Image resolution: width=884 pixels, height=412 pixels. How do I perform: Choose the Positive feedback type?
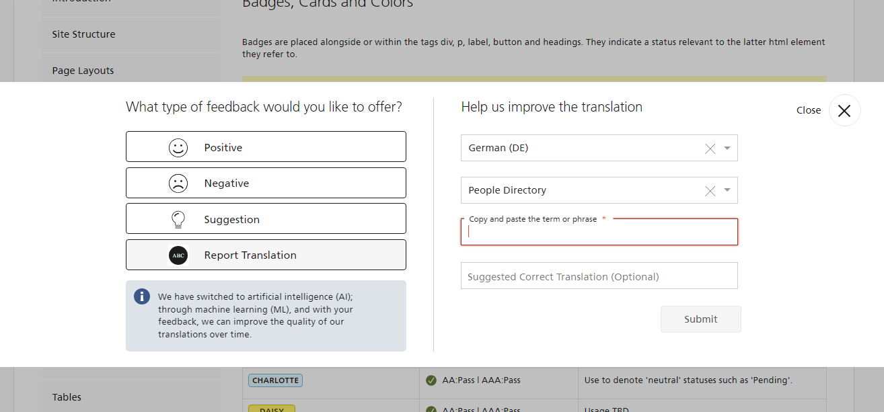pyautogui.click(x=266, y=147)
